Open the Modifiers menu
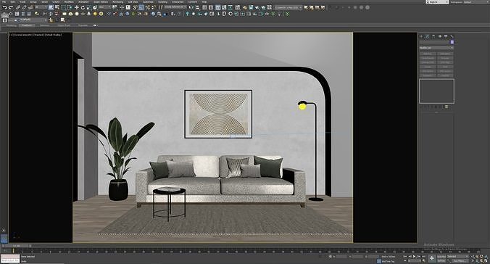This screenshot has height=264, width=490. [69, 2]
